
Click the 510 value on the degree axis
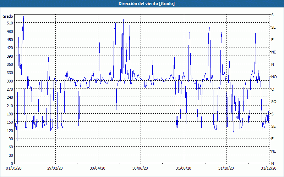(x=10, y=23)
